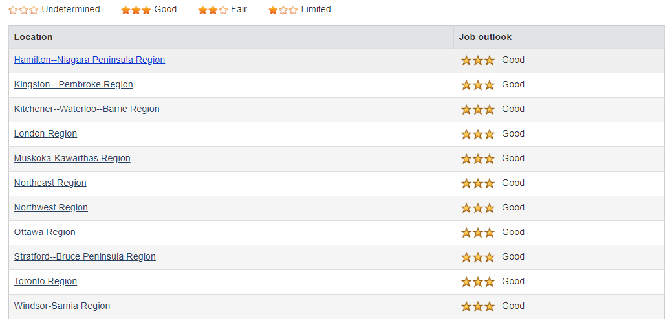The width and height of the screenshot is (672, 327).
Task: Open the Kingston - Pembroke Region link
Action: pos(73,85)
